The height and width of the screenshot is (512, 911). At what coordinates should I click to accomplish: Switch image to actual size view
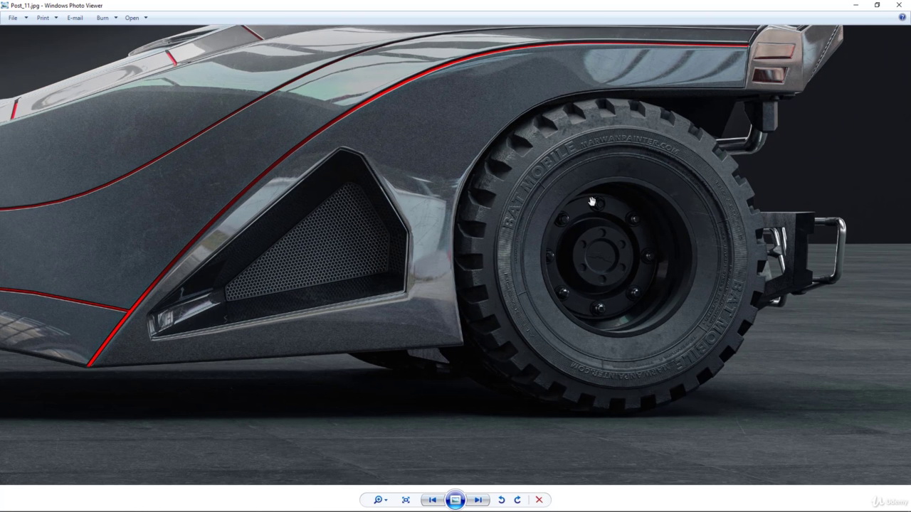tap(406, 500)
